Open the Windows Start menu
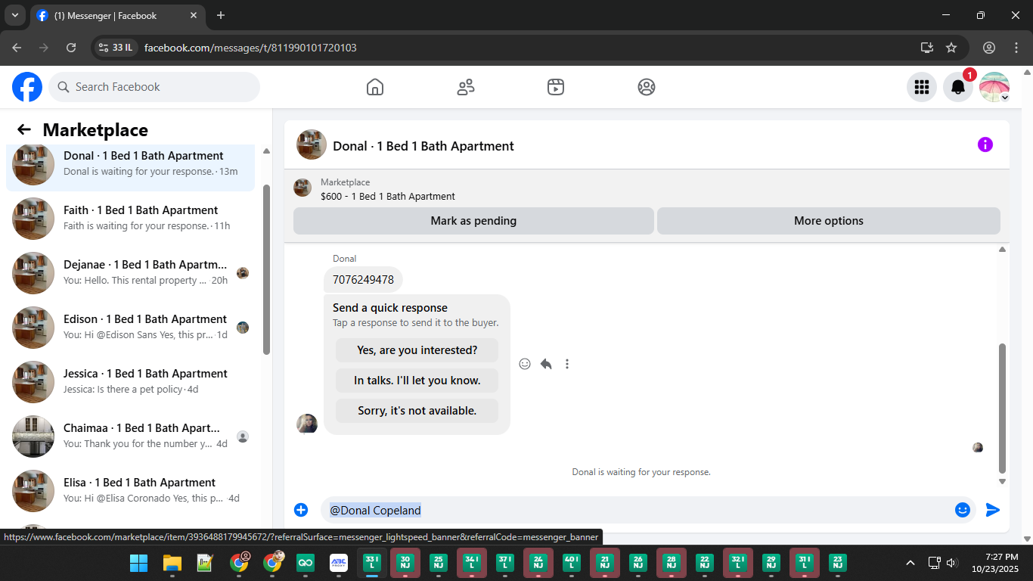The height and width of the screenshot is (581, 1033). (x=139, y=563)
